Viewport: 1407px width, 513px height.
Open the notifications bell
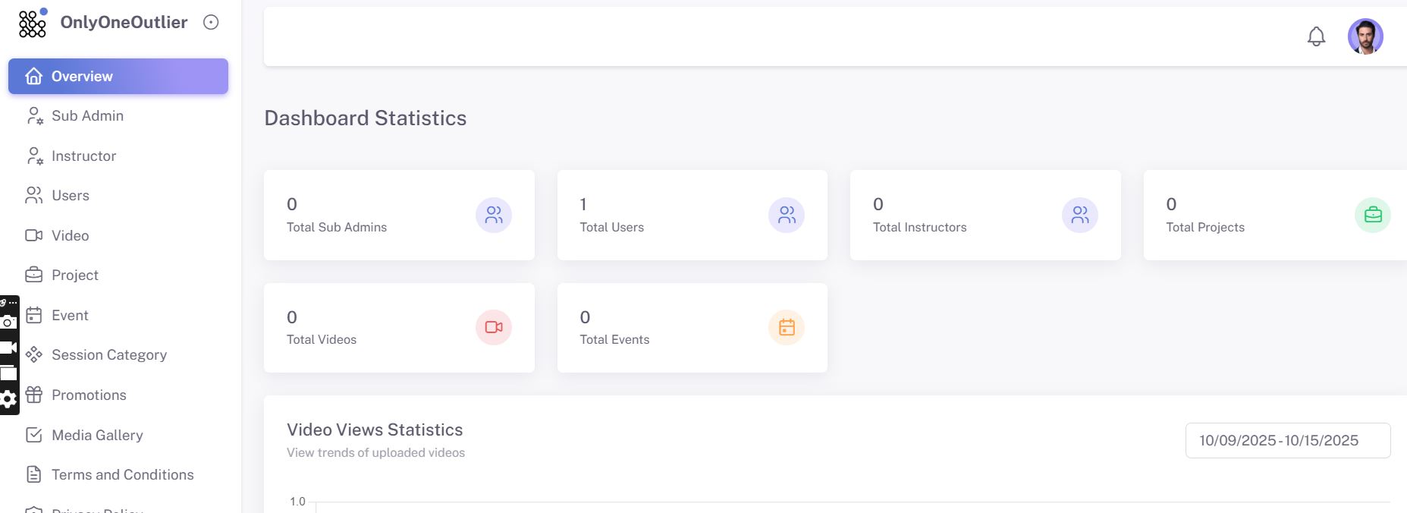pos(1316,36)
